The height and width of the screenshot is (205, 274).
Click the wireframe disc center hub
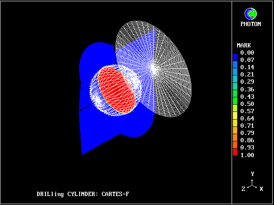154,67
